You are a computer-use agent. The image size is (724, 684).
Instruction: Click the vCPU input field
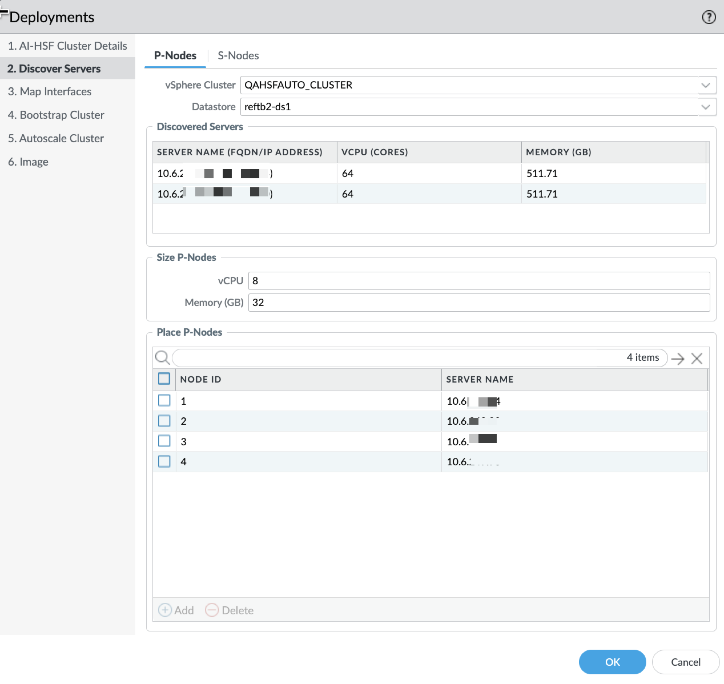coord(479,280)
